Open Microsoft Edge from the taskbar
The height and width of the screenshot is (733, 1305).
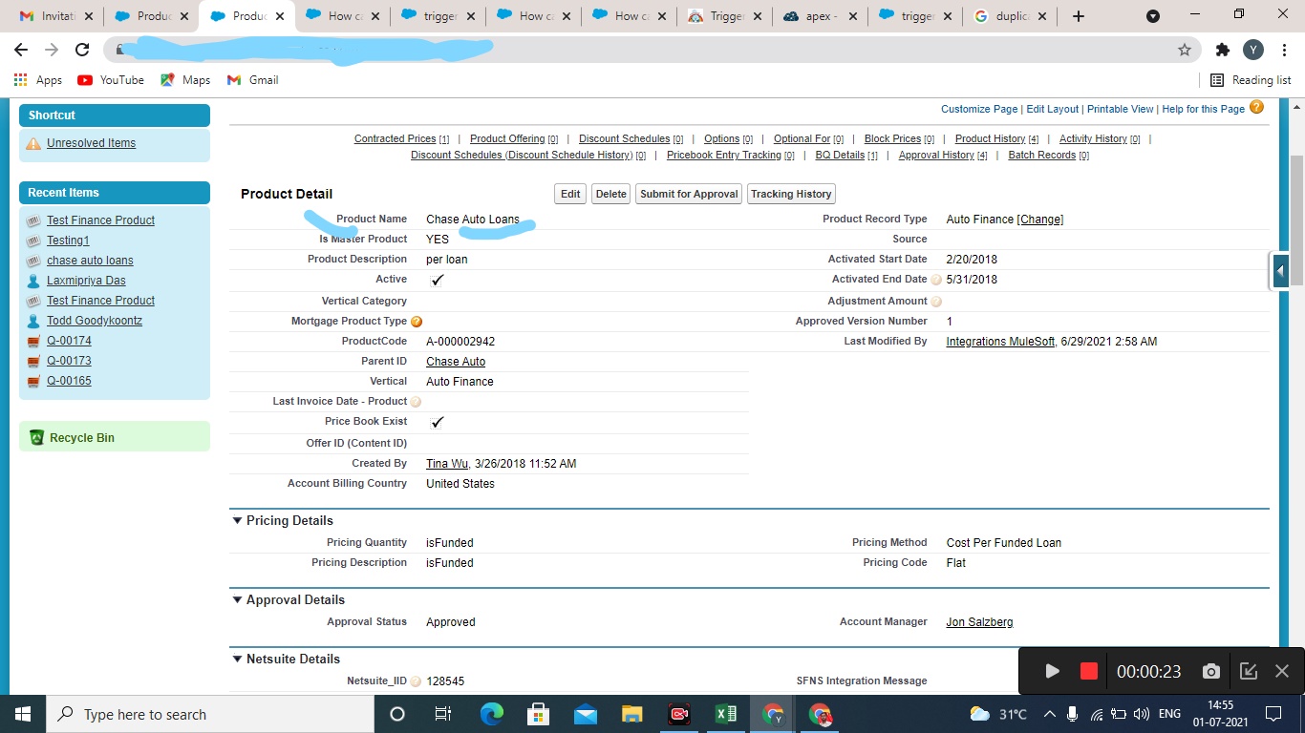pyautogui.click(x=491, y=714)
